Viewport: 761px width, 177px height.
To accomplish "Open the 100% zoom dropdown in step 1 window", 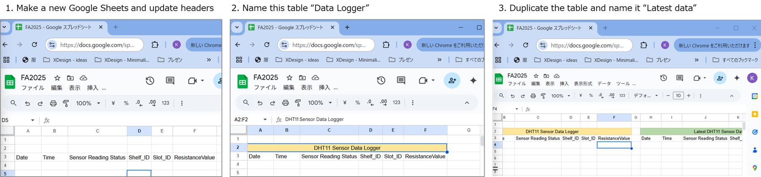I will point(88,103).
